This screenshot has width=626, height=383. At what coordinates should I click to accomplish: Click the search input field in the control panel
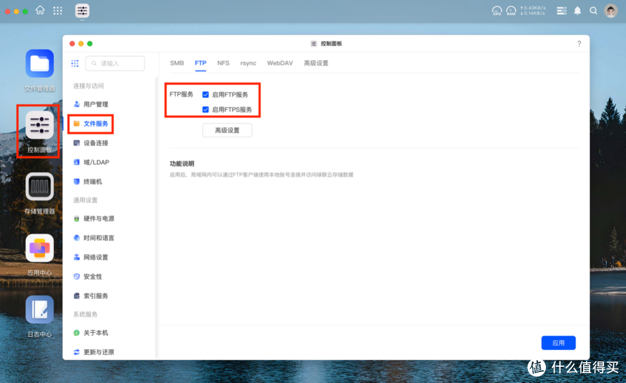(115, 63)
